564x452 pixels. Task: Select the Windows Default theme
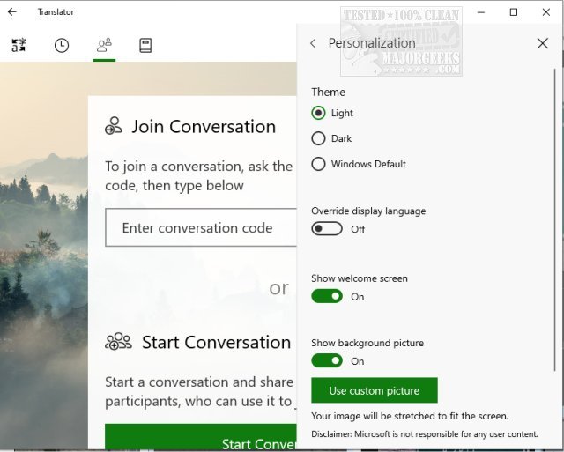[x=359, y=164]
